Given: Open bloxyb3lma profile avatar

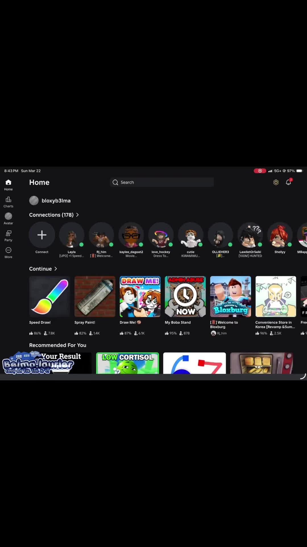Looking at the screenshot, I should point(34,201).
